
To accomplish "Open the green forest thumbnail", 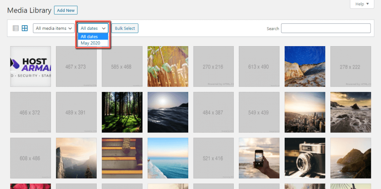I will click(x=122, y=112).
